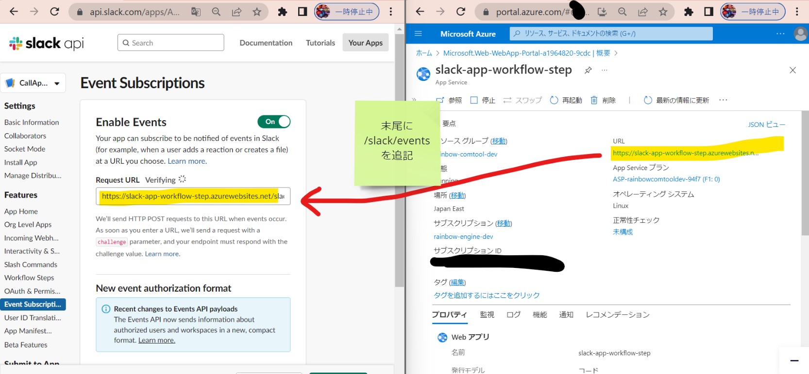Switch to ログ tab in Azure
809x374 pixels.
pyautogui.click(x=513, y=315)
